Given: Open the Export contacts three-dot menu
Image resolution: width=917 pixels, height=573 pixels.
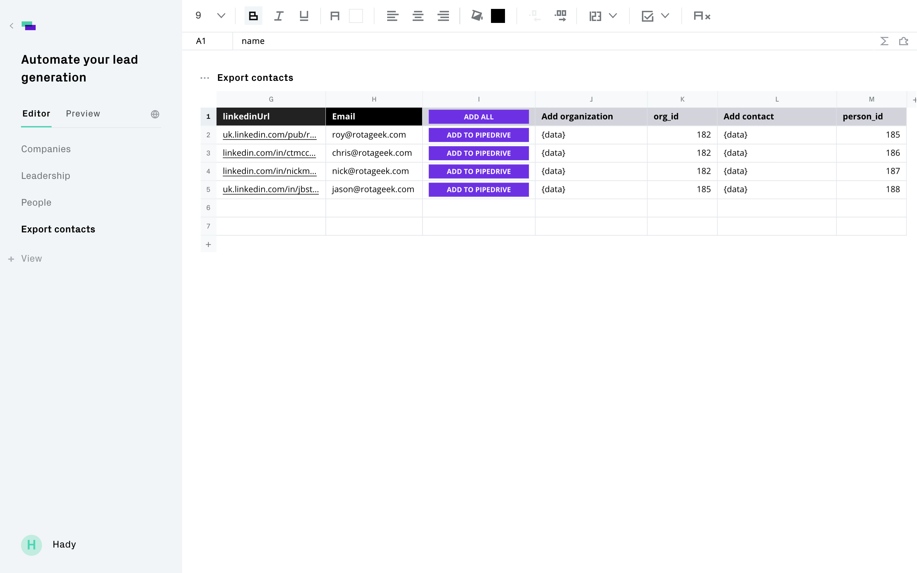Looking at the screenshot, I should 205,78.
